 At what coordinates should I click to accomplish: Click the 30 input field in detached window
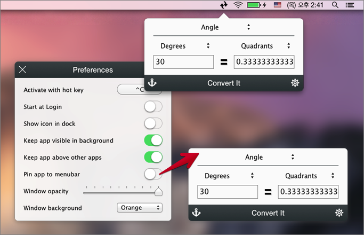click(x=228, y=192)
